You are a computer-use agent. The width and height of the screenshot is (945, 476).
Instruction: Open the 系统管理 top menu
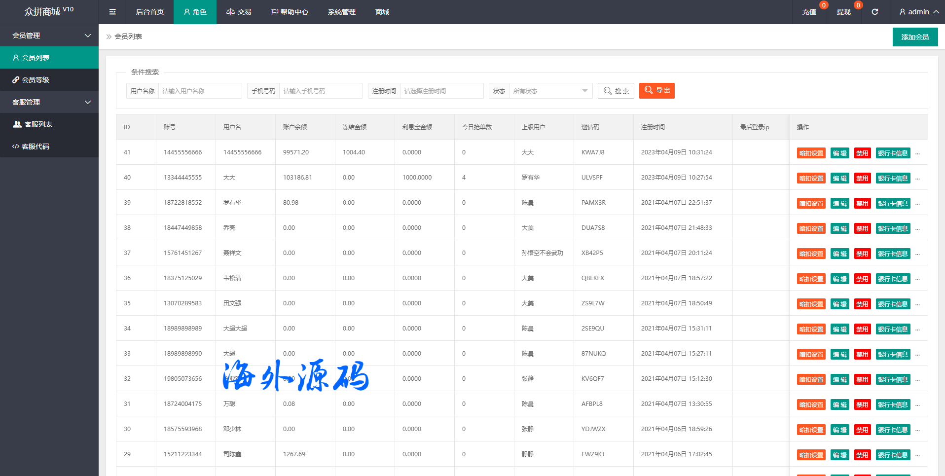pyautogui.click(x=341, y=12)
